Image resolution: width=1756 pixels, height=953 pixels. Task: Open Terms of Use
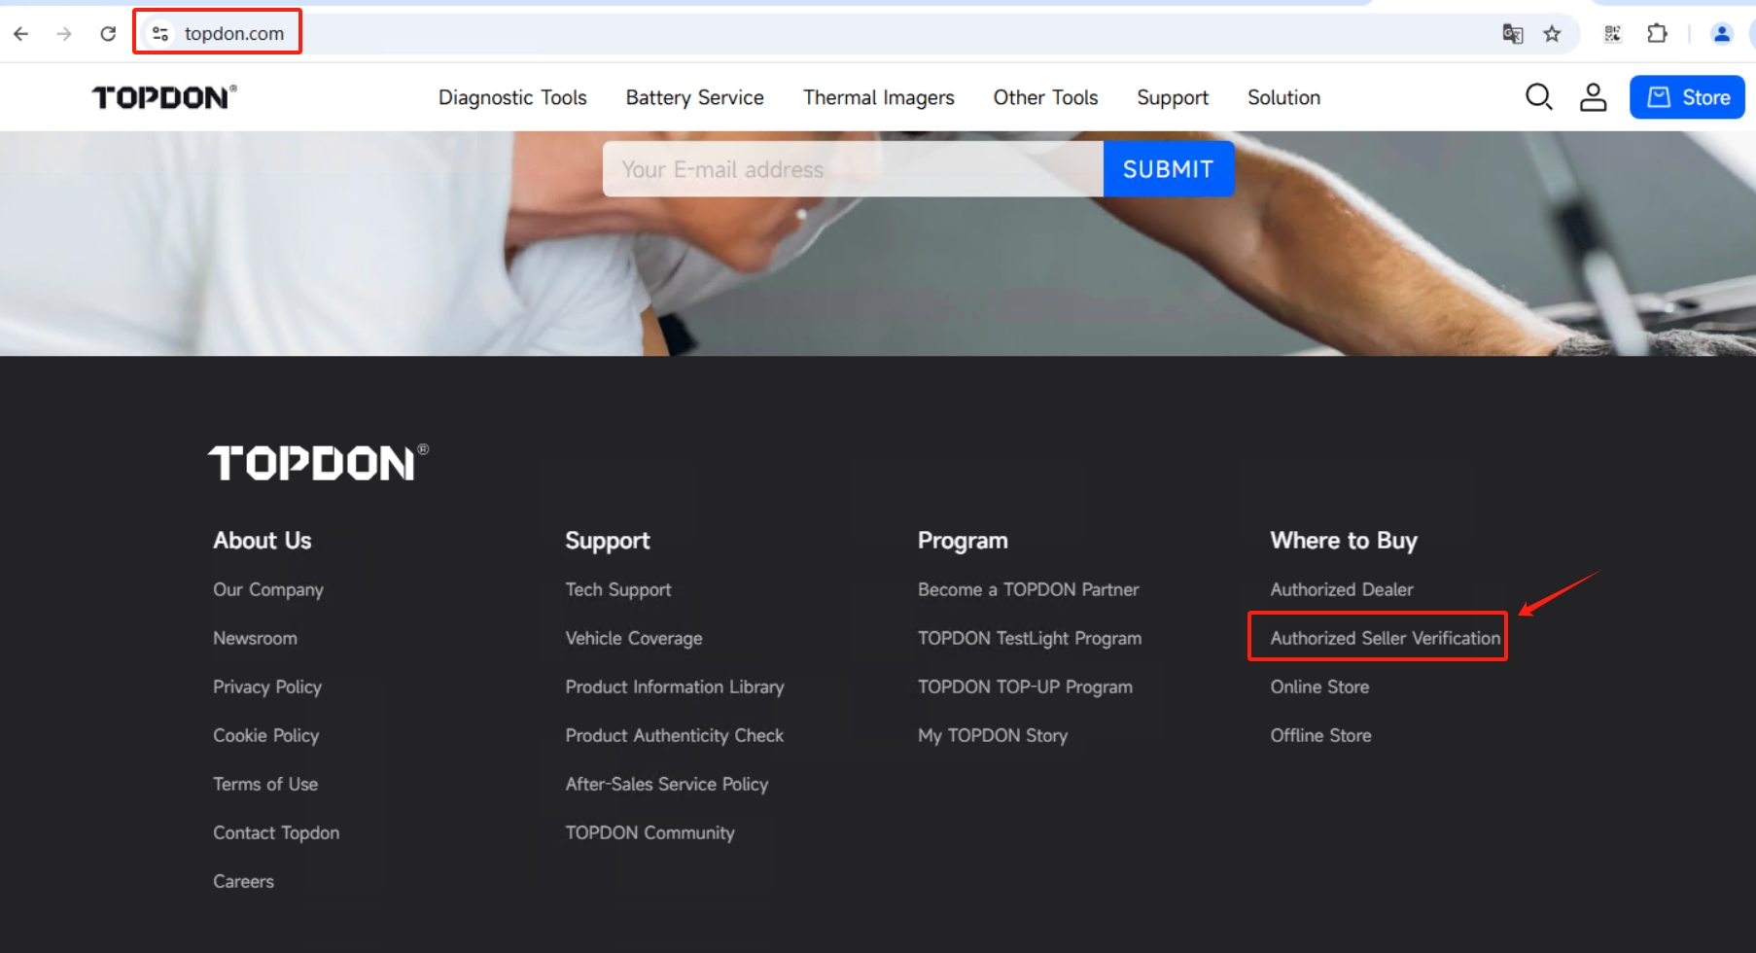click(x=265, y=784)
